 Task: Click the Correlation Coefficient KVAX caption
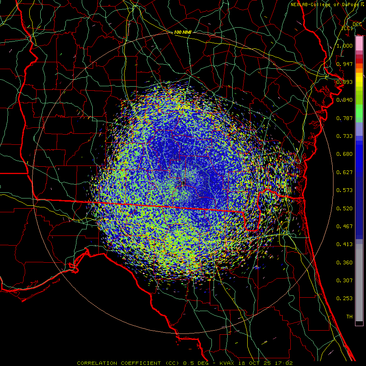185,363
